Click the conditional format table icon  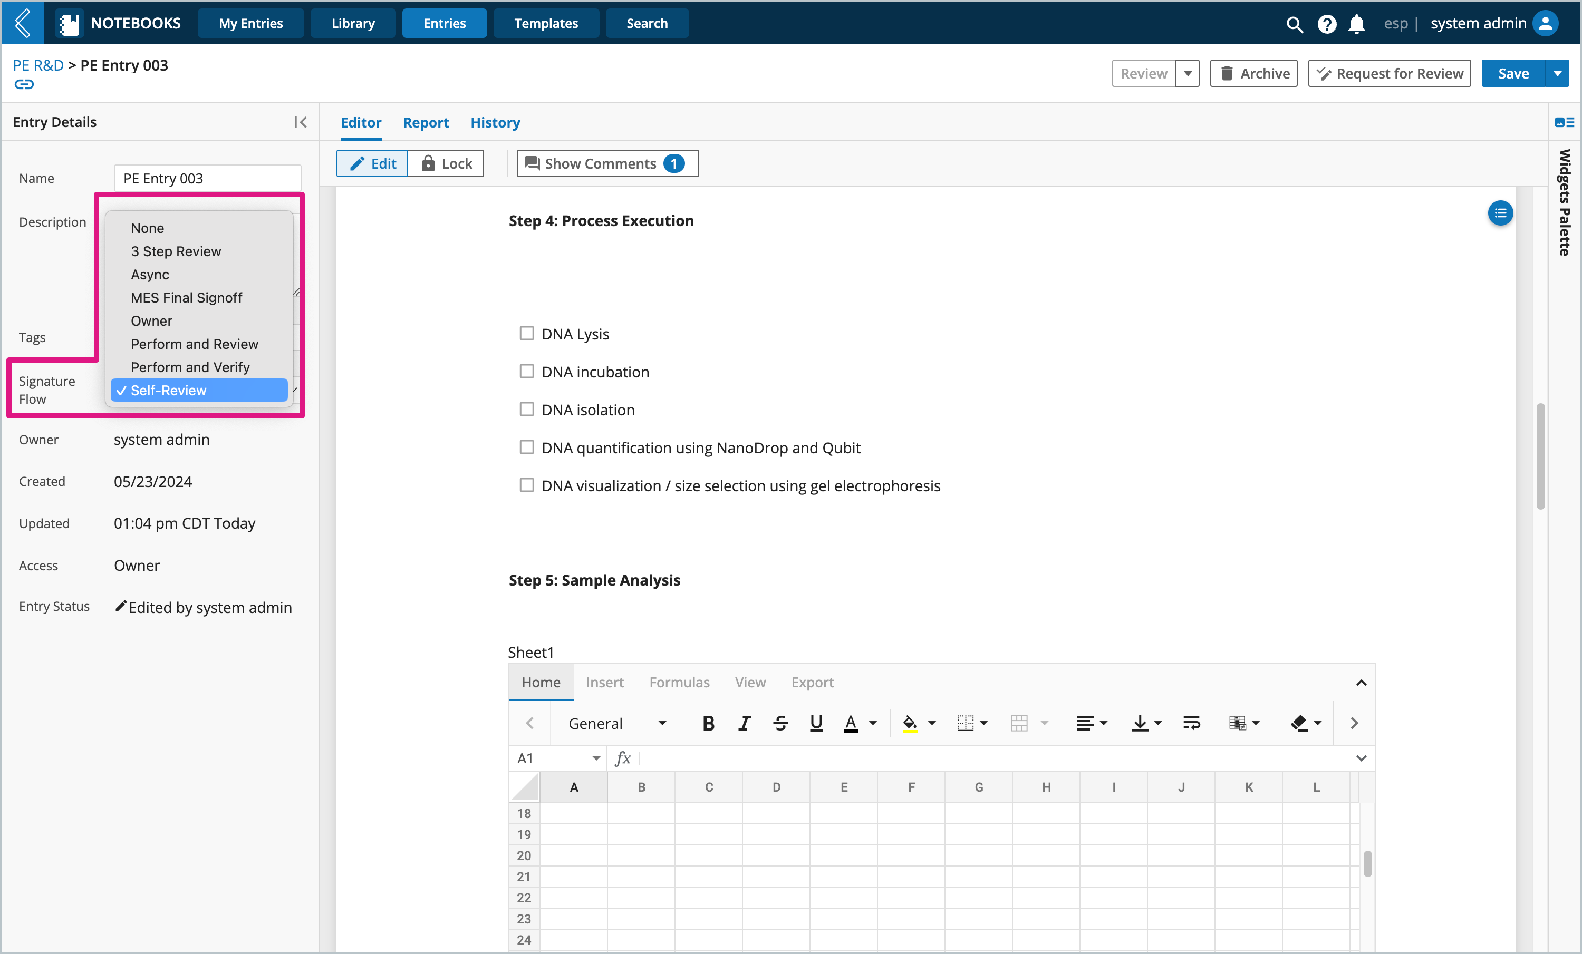coord(1237,723)
